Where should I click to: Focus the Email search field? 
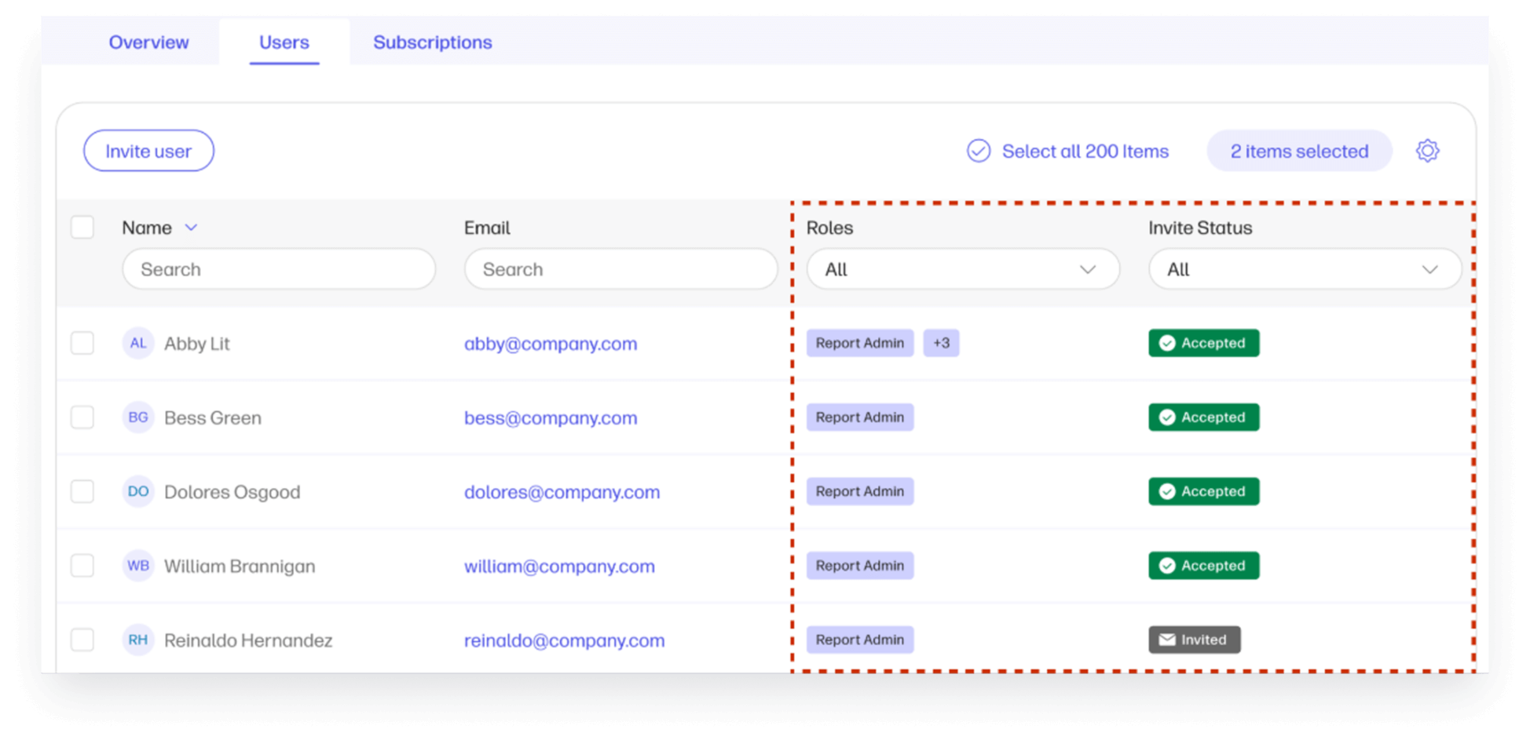620,269
